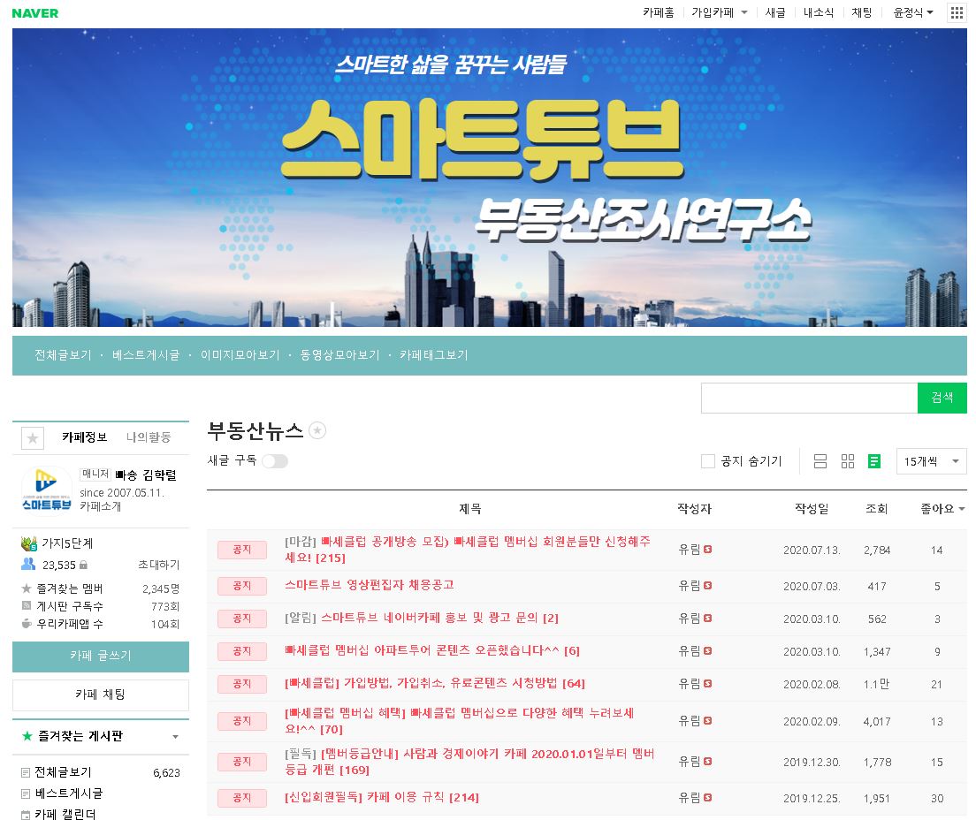Screen dimensions: 976x820
Task: Click the star icon beside 즐겨찾는 멤버
Action: click(27, 588)
